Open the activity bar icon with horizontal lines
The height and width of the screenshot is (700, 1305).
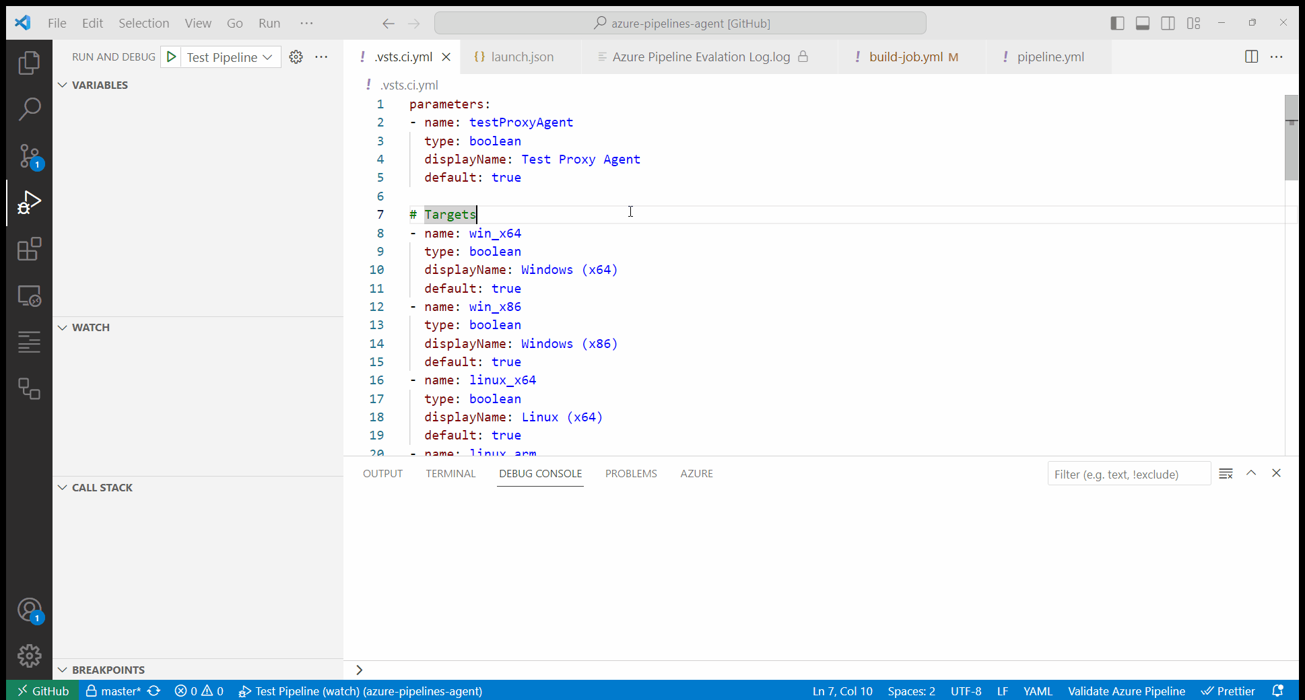(x=29, y=342)
